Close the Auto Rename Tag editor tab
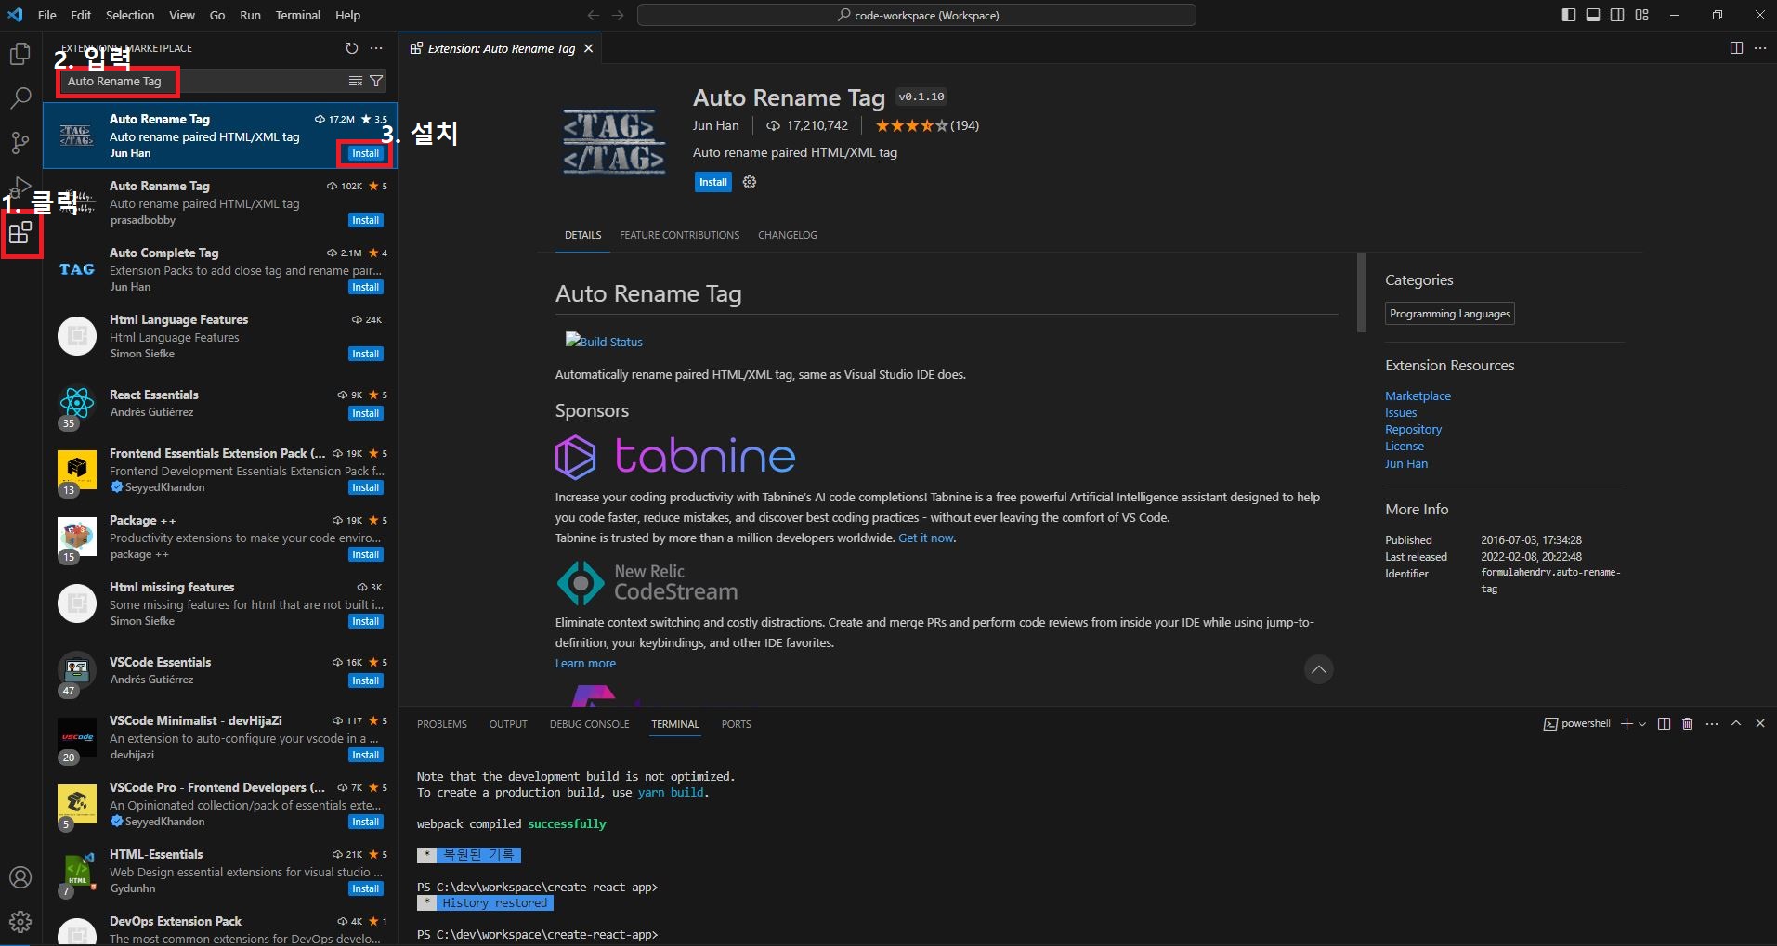The height and width of the screenshot is (946, 1777). [588, 48]
